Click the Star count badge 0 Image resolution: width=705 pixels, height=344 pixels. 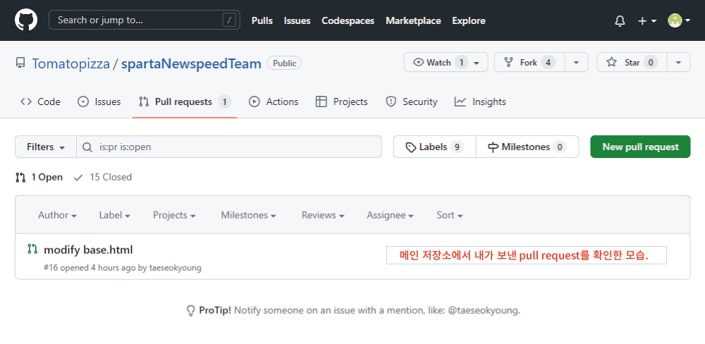pyautogui.click(x=650, y=63)
